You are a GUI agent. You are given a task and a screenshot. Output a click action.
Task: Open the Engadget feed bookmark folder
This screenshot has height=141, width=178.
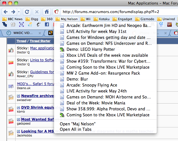tap(122, 19)
